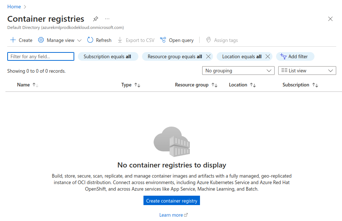
Task: Open the List view dropdown
Action: 307,71
